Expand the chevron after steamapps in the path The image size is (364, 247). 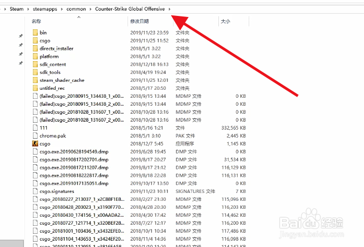pos(62,9)
